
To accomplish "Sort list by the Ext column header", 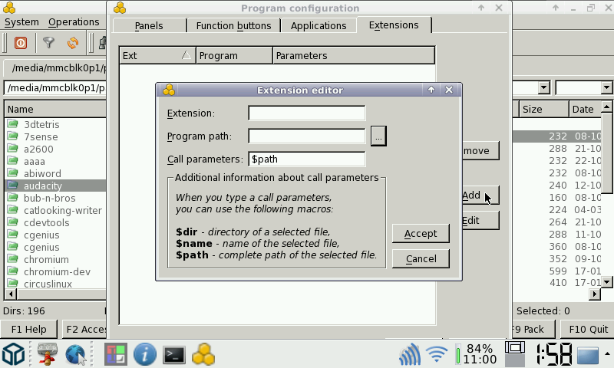I will [x=157, y=55].
